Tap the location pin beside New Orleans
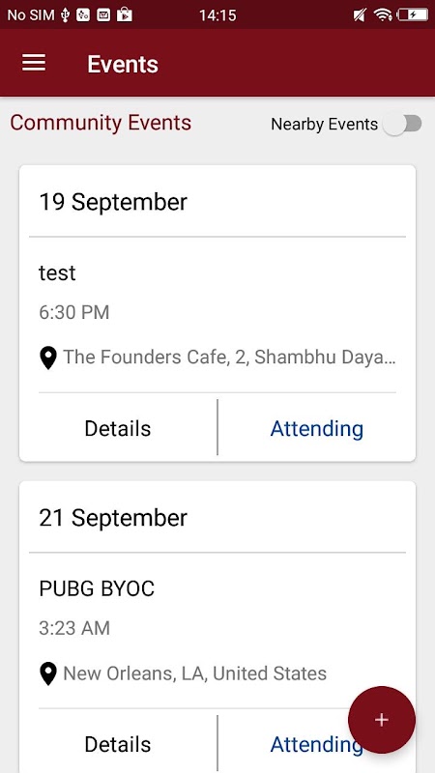The image size is (435, 773). pos(47,673)
